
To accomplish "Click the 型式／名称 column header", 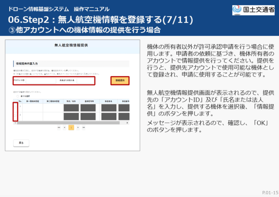I will [x=71, y=101].
